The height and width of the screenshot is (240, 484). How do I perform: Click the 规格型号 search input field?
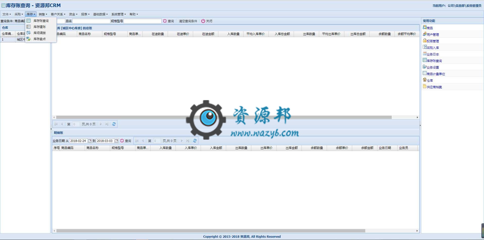(142, 21)
